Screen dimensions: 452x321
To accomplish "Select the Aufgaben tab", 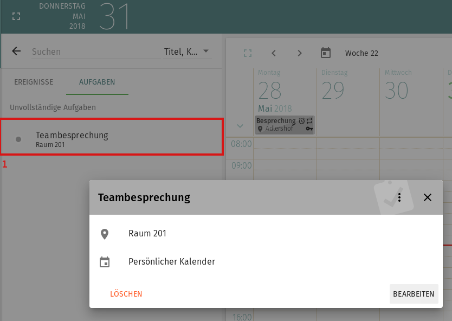I will coord(97,82).
